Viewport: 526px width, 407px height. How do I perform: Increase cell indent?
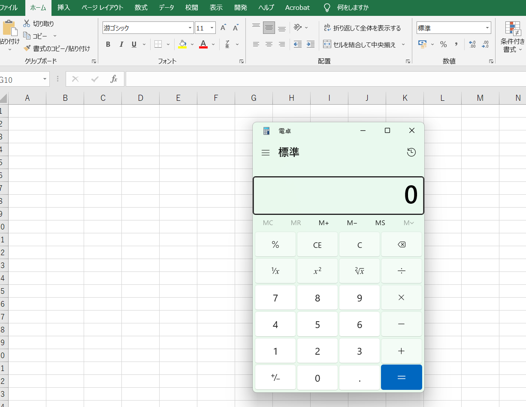tap(311, 44)
